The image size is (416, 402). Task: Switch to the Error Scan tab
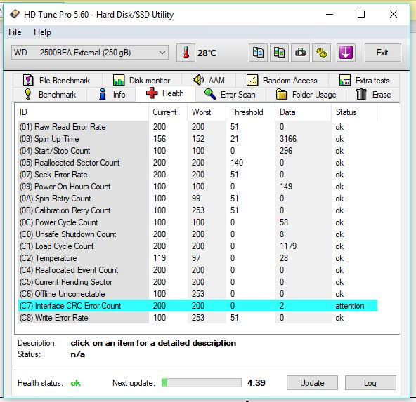(x=230, y=95)
